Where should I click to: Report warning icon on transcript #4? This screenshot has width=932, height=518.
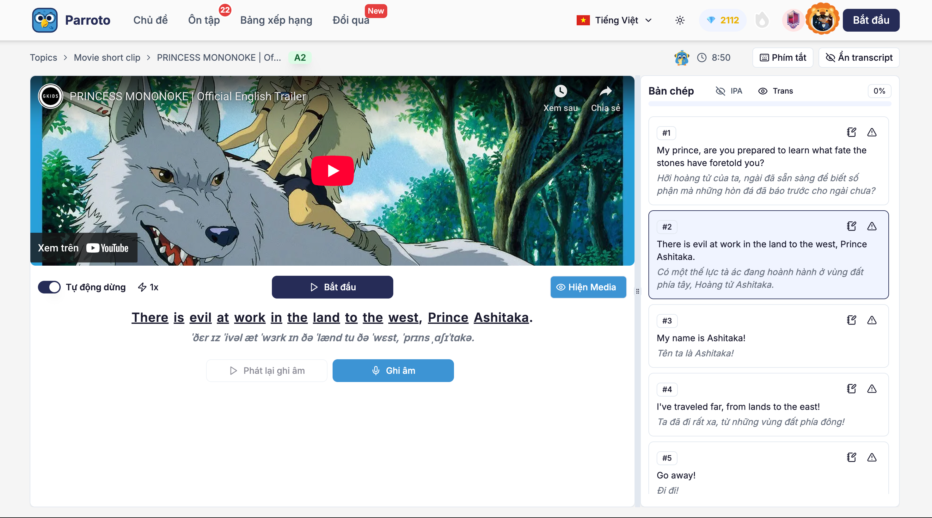tap(872, 389)
